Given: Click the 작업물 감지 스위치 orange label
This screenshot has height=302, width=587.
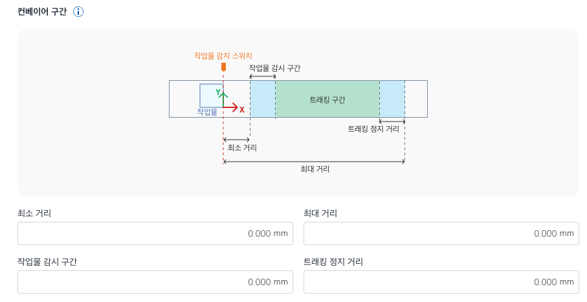Looking at the screenshot, I should click(223, 56).
